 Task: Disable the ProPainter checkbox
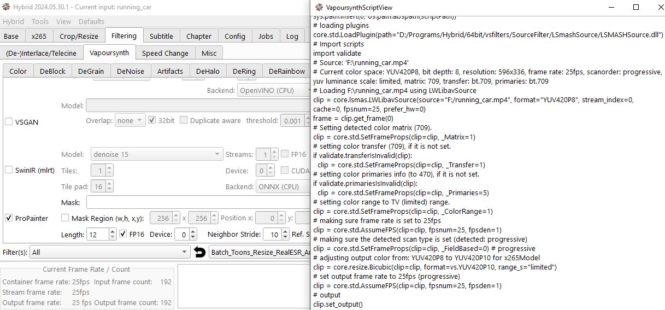pyautogui.click(x=9, y=218)
